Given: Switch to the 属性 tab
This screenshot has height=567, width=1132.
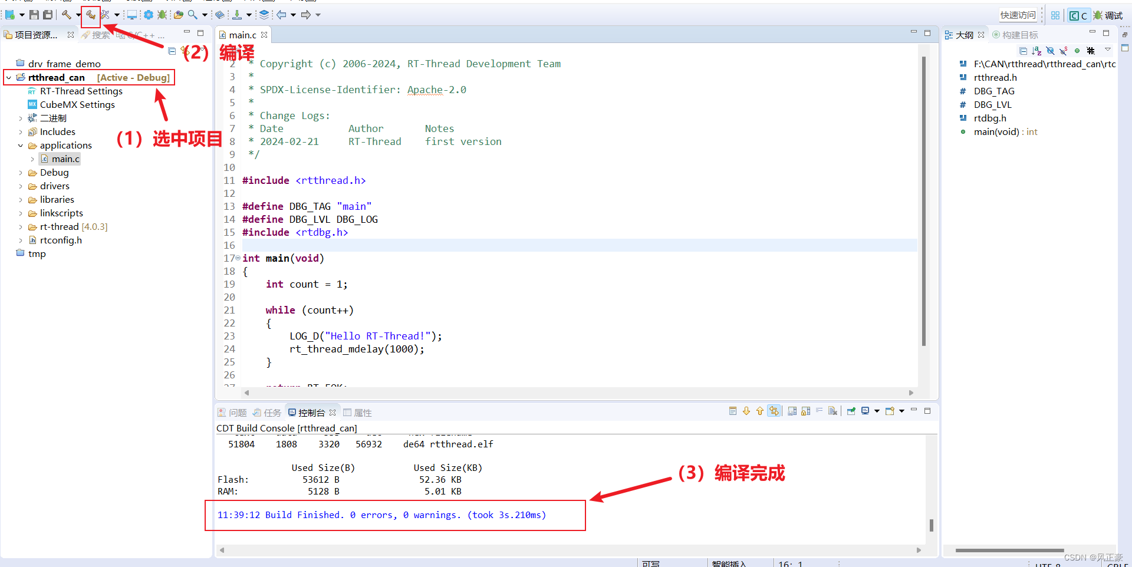Looking at the screenshot, I should tap(357, 413).
